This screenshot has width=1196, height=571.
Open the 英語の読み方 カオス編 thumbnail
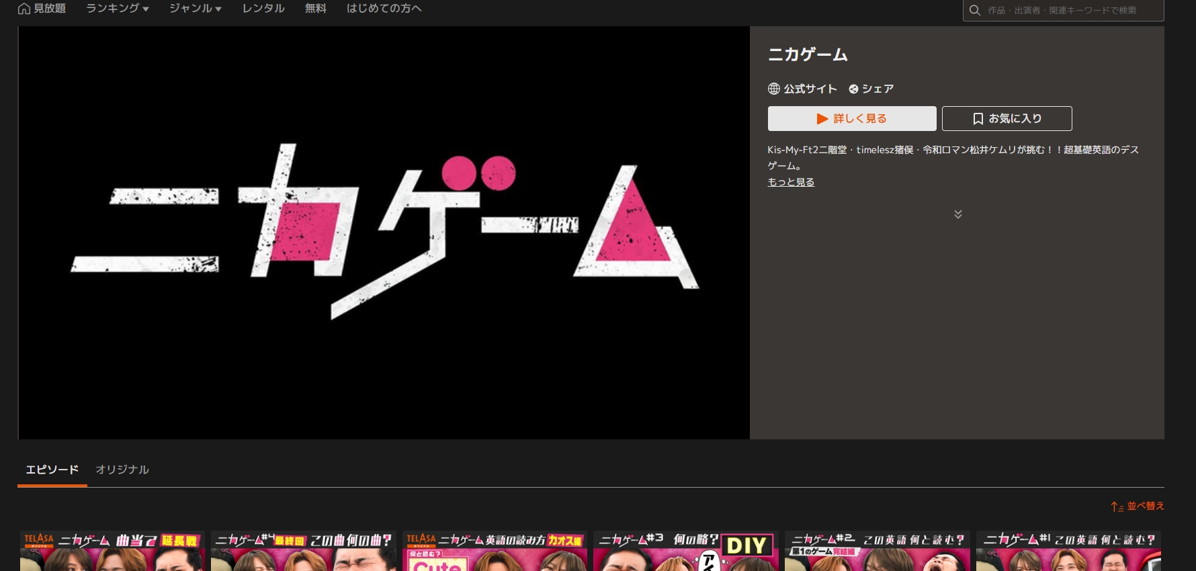click(x=495, y=551)
